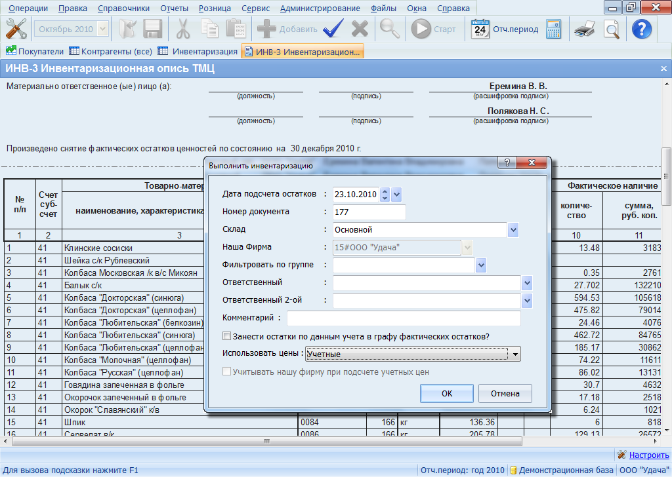This screenshot has width=672, height=477.
Task: Open the calendar Отч.период icon
Action: tap(480, 29)
